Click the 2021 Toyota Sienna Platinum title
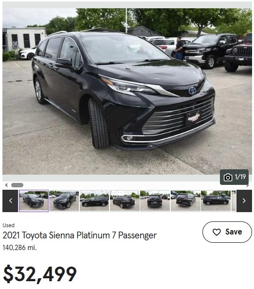The height and width of the screenshot is (289, 254). pyautogui.click(x=80, y=235)
